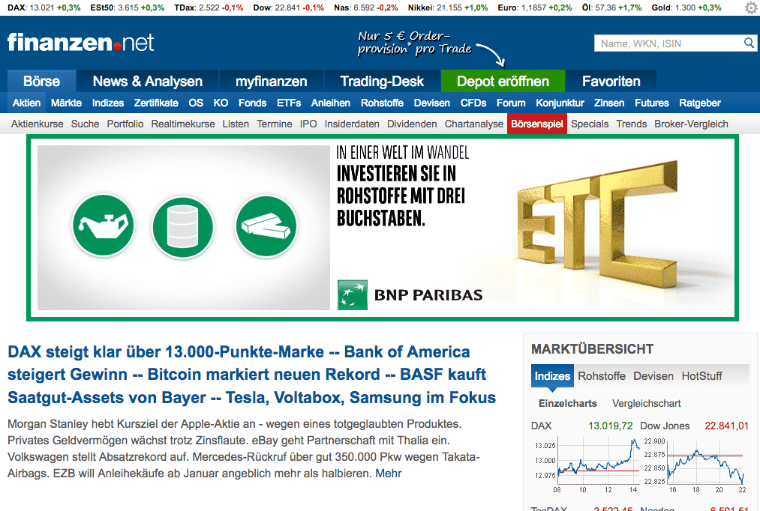This screenshot has width=760, height=511.
Task: Focus the Name, WKN, ISIN search field
Action: [x=669, y=43]
